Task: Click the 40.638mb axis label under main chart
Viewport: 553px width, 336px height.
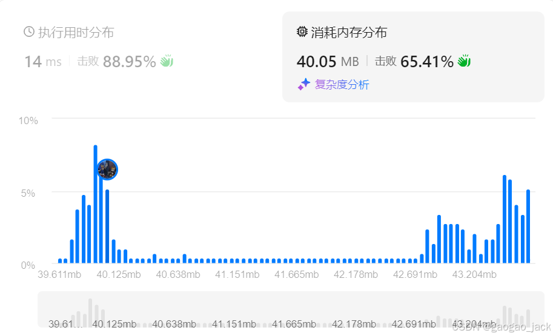Action: point(177,275)
